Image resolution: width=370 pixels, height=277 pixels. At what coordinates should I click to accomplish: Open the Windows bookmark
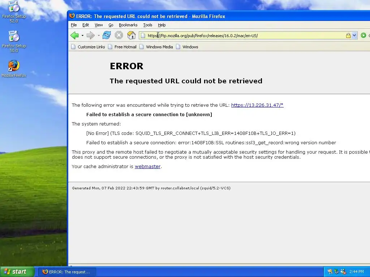click(187, 47)
